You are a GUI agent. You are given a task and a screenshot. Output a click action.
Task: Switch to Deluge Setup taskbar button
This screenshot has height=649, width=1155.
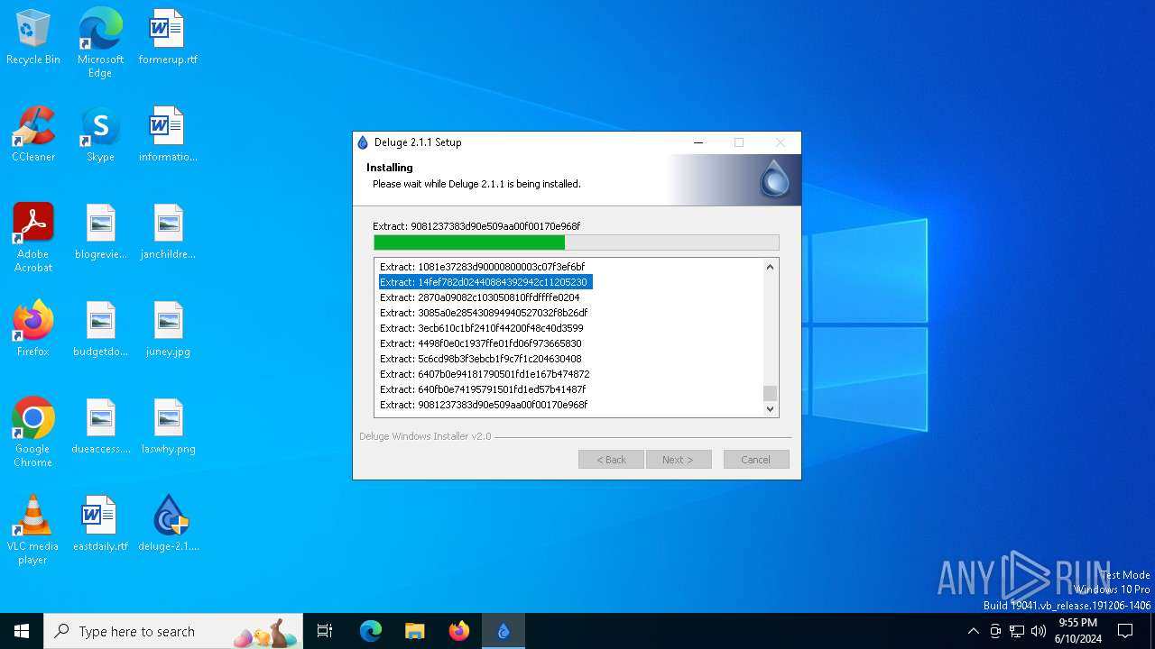(504, 631)
